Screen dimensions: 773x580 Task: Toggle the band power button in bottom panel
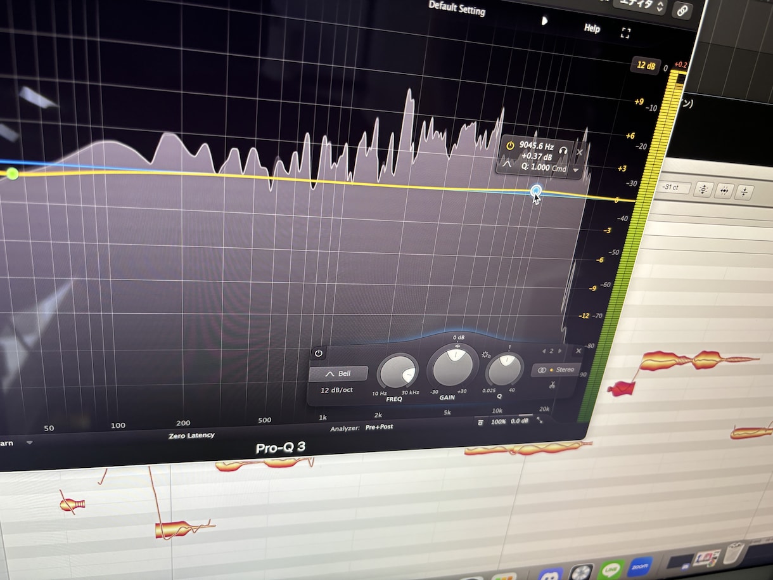(319, 354)
